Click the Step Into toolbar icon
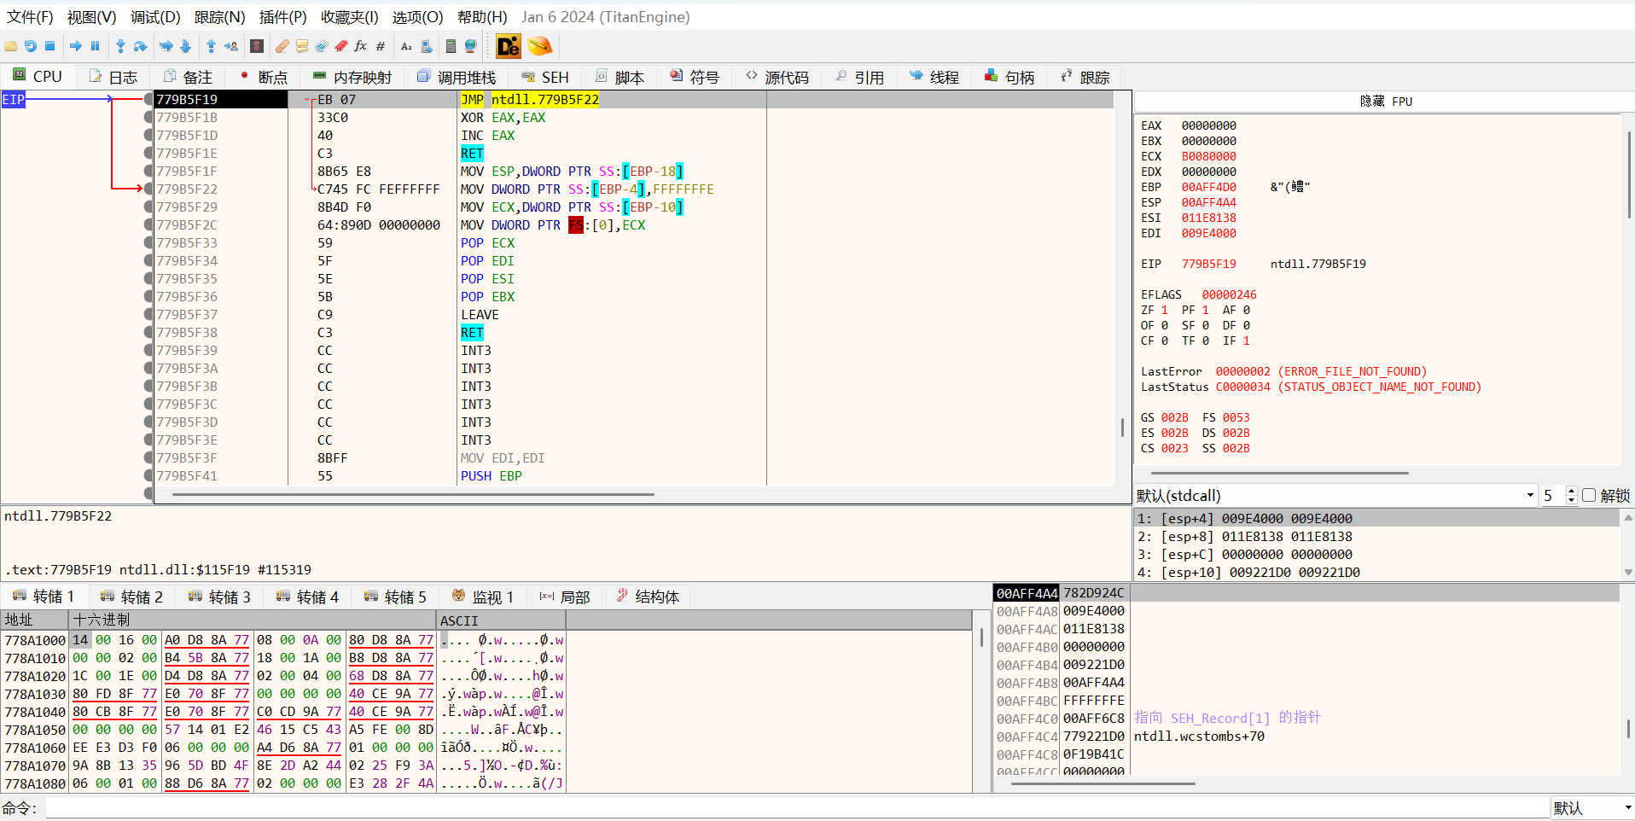This screenshot has height=821, width=1635. (x=120, y=46)
